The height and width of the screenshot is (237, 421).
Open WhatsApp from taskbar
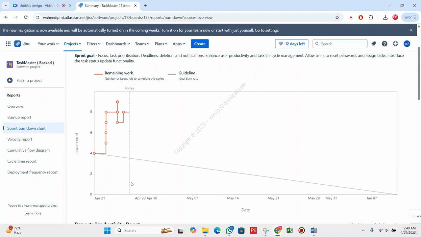(x=230, y=230)
